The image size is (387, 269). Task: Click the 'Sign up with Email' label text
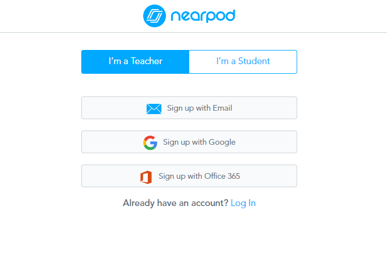199,108
